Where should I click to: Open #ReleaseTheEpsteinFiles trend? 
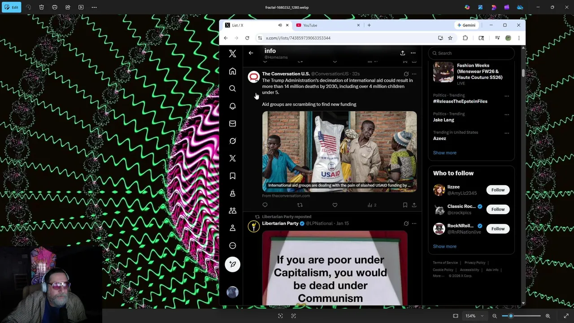(x=460, y=101)
